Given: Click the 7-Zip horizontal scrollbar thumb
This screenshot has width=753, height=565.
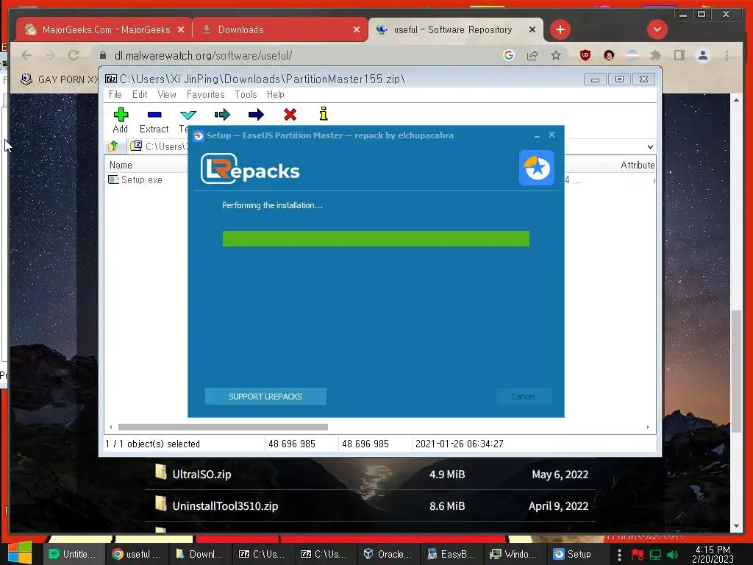Looking at the screenshot, I should pos(223,427).
